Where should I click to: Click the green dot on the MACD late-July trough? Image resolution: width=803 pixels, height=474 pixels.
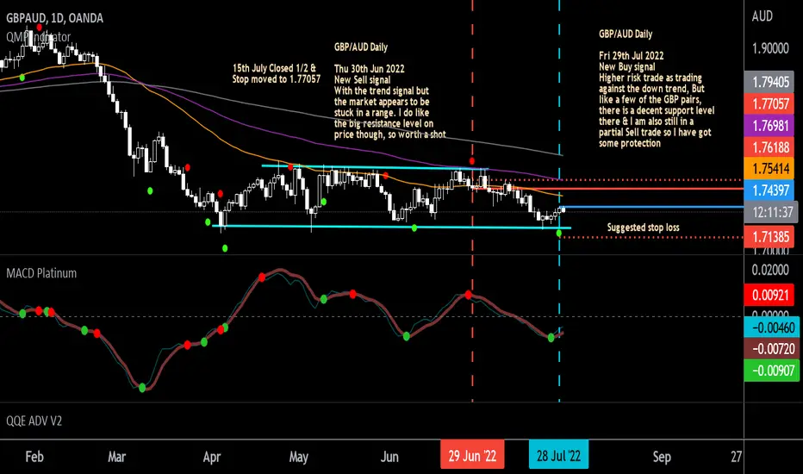pos(551,338)
